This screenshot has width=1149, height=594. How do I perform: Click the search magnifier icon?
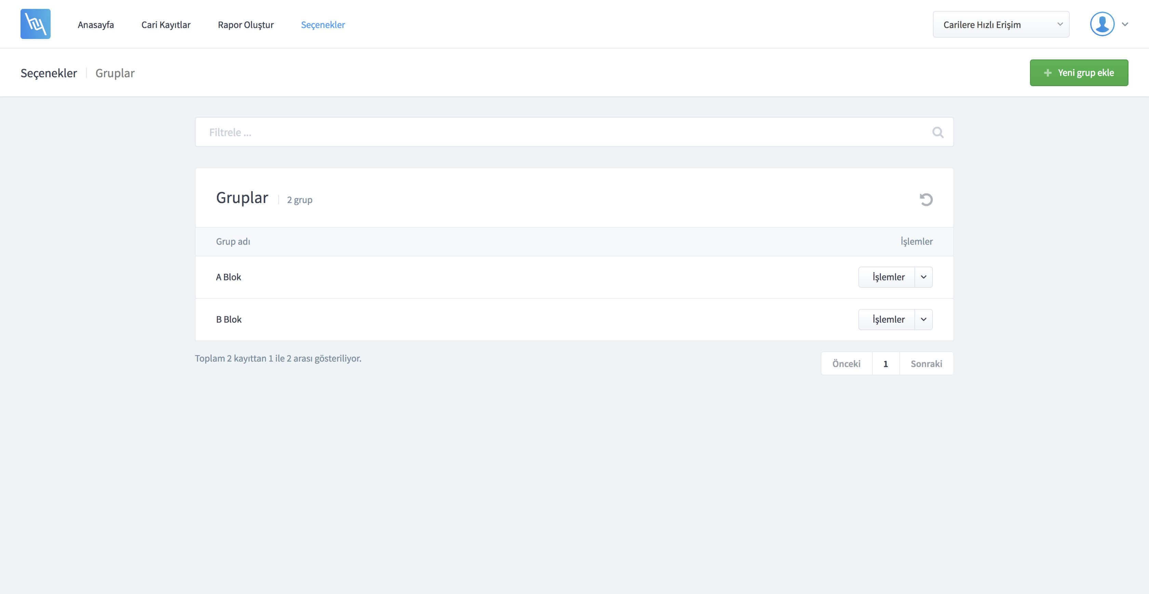938,133
